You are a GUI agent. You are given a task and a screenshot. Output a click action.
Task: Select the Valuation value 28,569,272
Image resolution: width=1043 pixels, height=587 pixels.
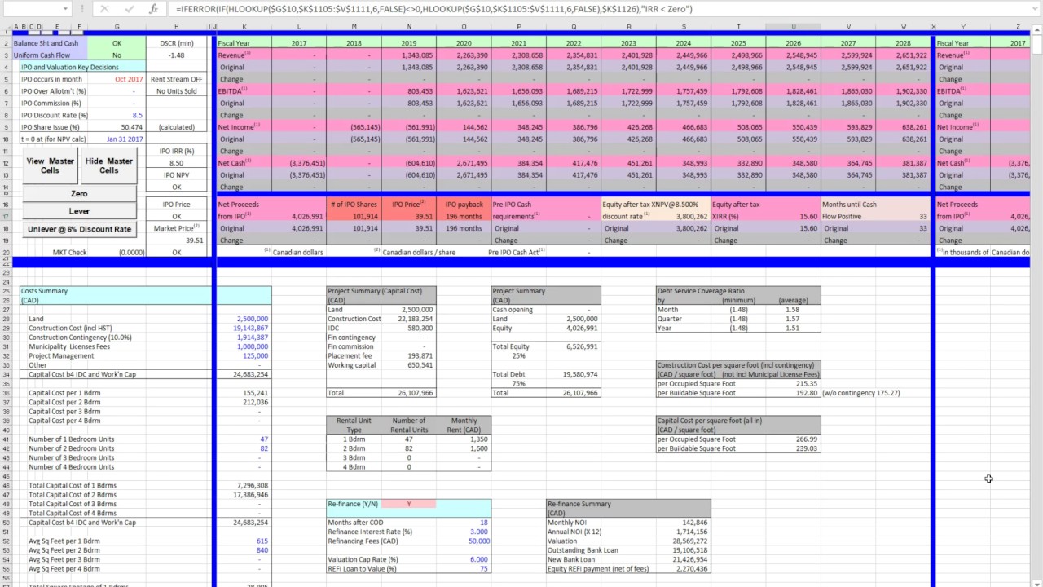[x=684, y=541]
